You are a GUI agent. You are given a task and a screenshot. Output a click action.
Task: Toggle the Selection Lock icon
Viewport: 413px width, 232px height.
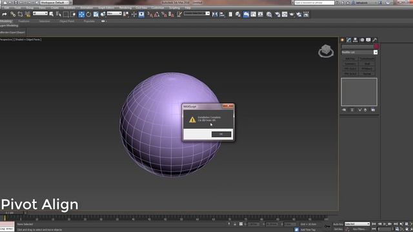point(235,224)
